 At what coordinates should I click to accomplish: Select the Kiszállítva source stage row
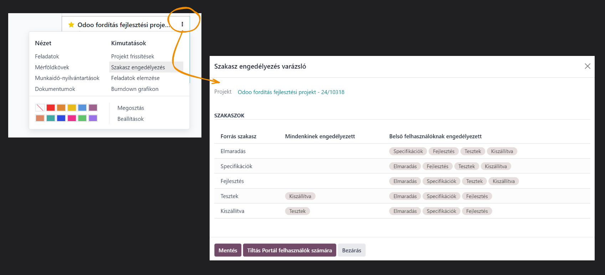pyautogui.click(x=402, y=211)
